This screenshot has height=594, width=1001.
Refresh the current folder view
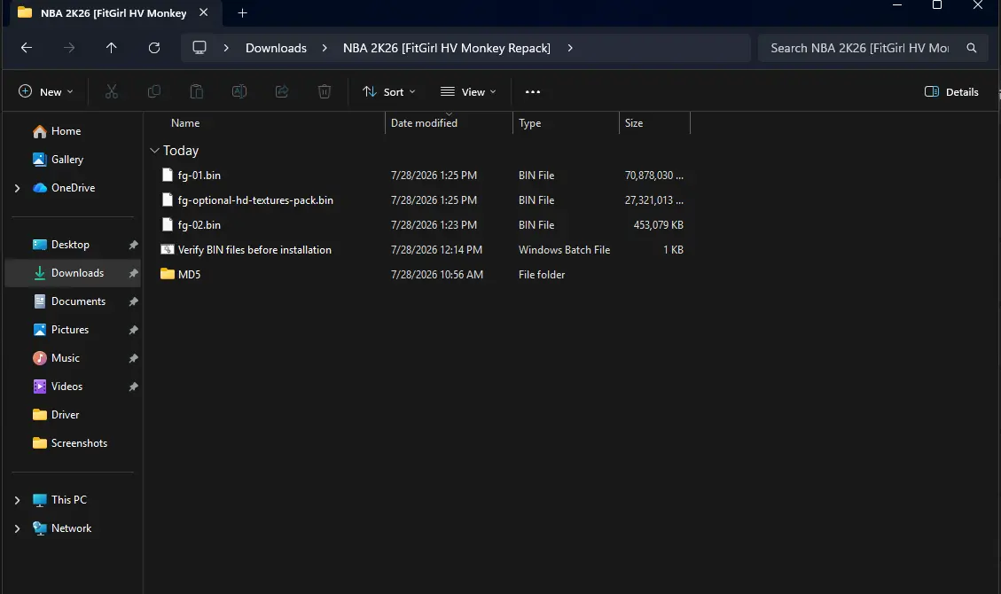click(x=154, y=48)
